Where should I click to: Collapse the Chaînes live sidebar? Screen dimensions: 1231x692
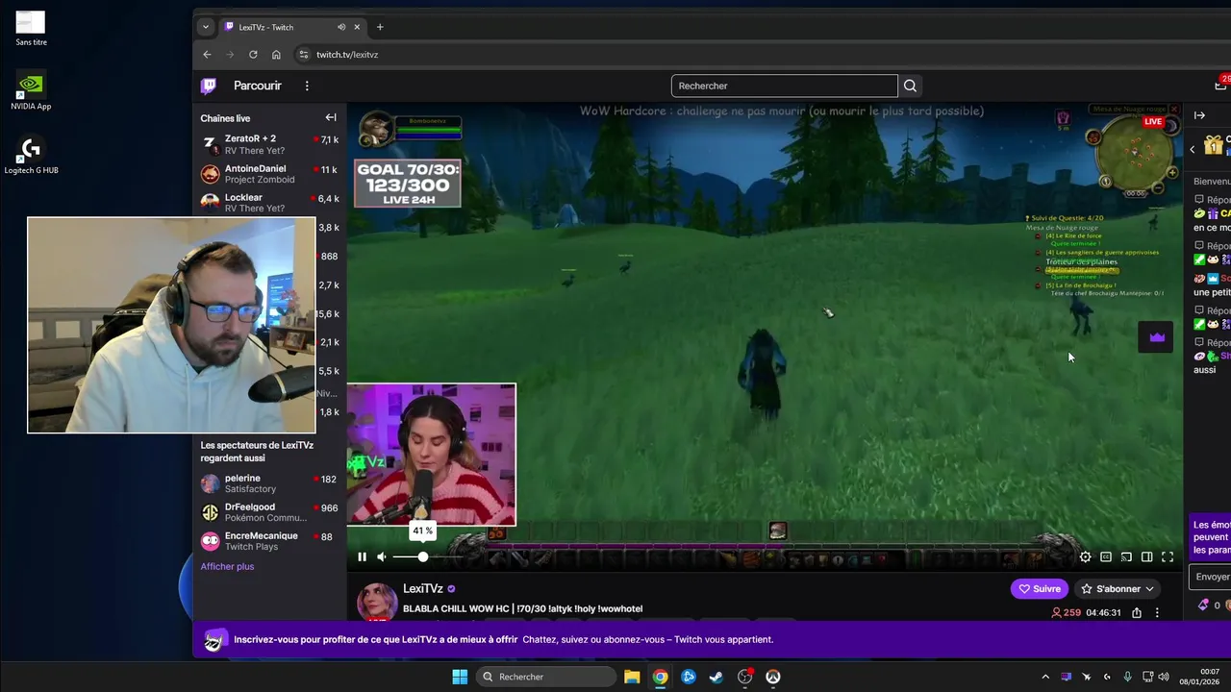click(x=331, y=117)
